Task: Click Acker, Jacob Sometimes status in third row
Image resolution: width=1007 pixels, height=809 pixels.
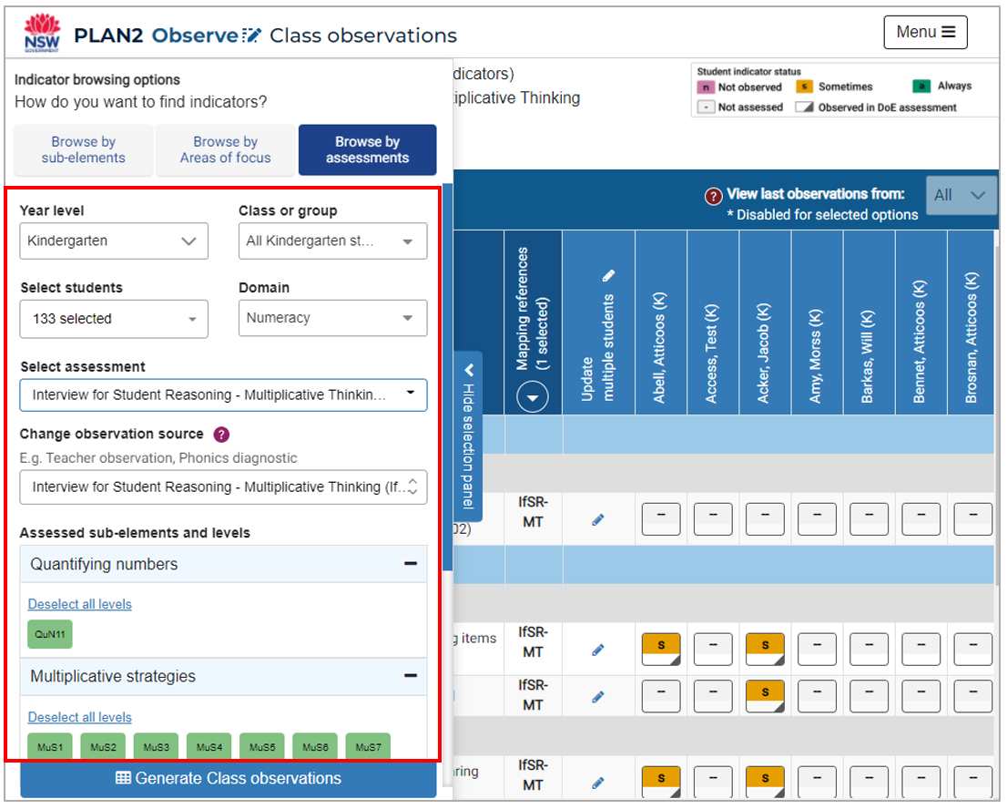Action: (x=765, y=697)
